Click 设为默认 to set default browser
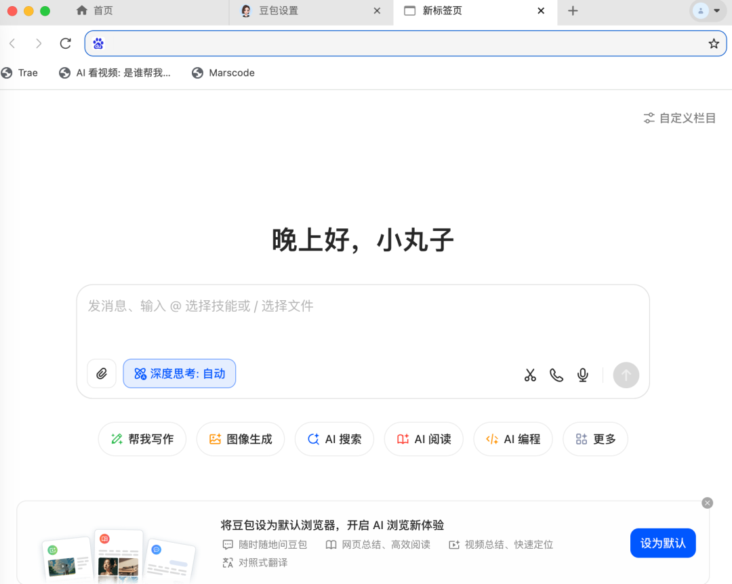The width and height of the screenshot is (732, 584). pos(662,543)
